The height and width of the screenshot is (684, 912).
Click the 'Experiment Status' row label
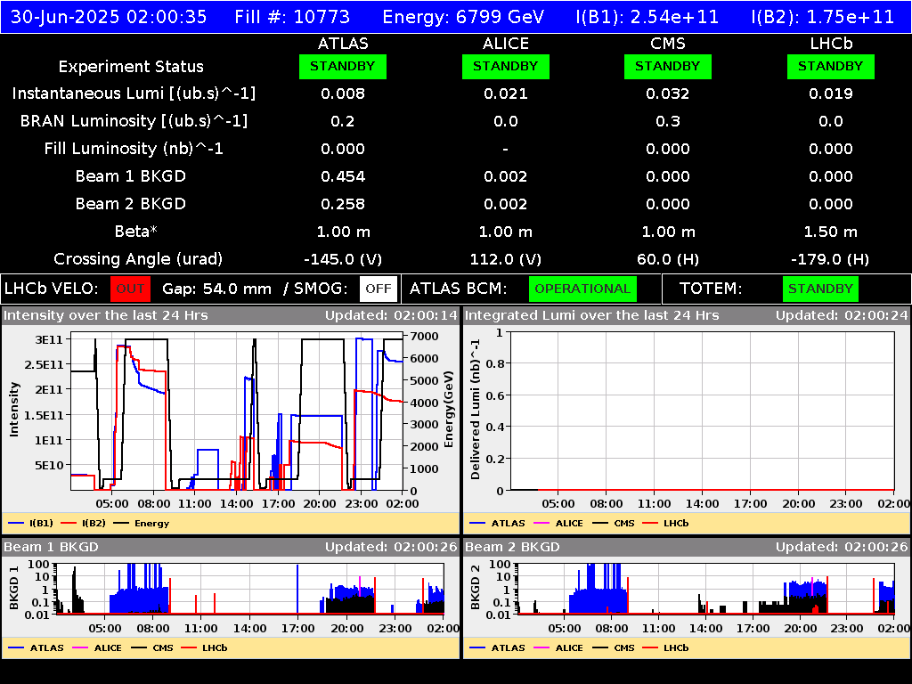click(x=131, y=67)
